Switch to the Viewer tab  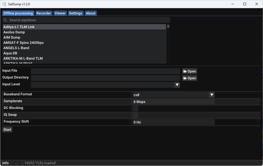pos(60,13)
